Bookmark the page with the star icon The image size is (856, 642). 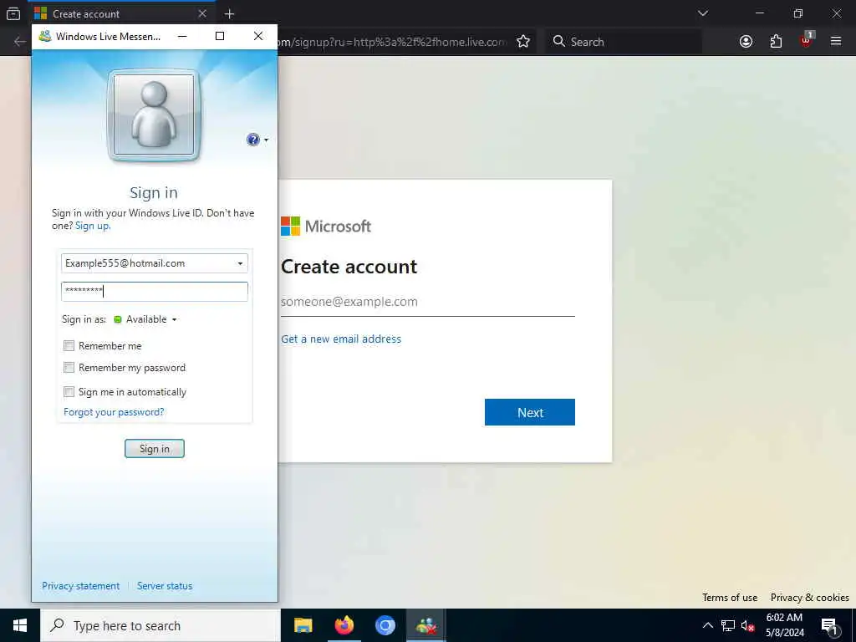[x=523, y=42]
